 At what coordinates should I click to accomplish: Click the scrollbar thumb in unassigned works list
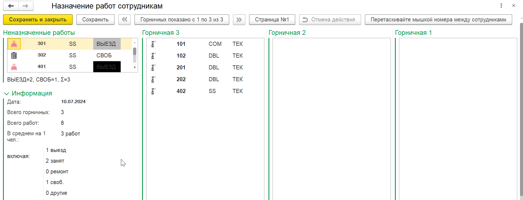click(135, 52)
